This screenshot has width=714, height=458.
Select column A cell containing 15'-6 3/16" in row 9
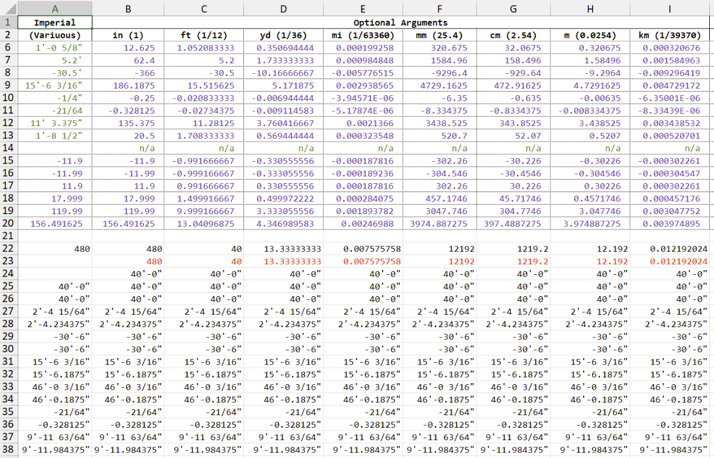pyautogui.click(x=55, y=85)
